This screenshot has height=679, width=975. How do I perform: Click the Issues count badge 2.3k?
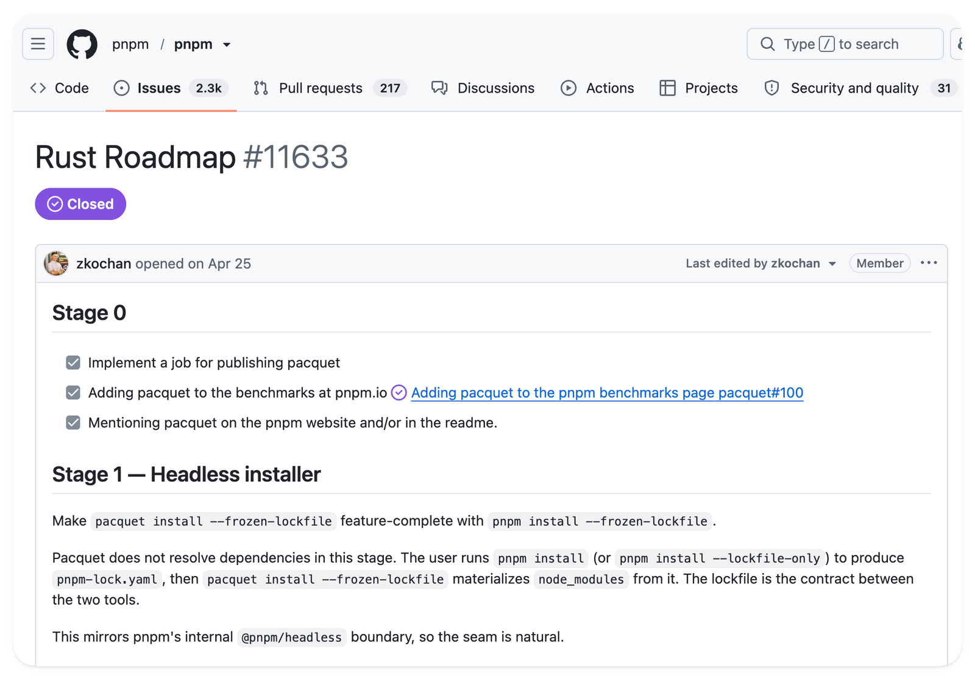(208, 88)
